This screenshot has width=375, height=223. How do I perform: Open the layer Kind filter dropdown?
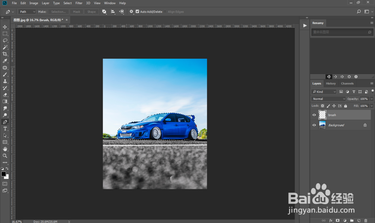324,92
